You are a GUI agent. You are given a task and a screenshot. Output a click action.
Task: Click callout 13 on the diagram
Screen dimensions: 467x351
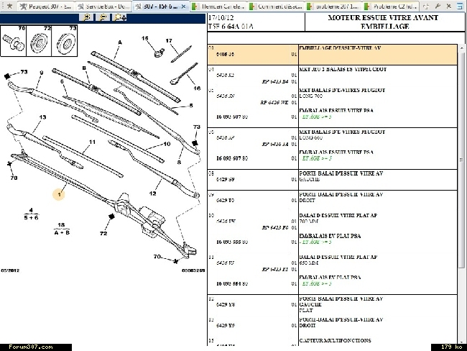click(x=42, y=117)
